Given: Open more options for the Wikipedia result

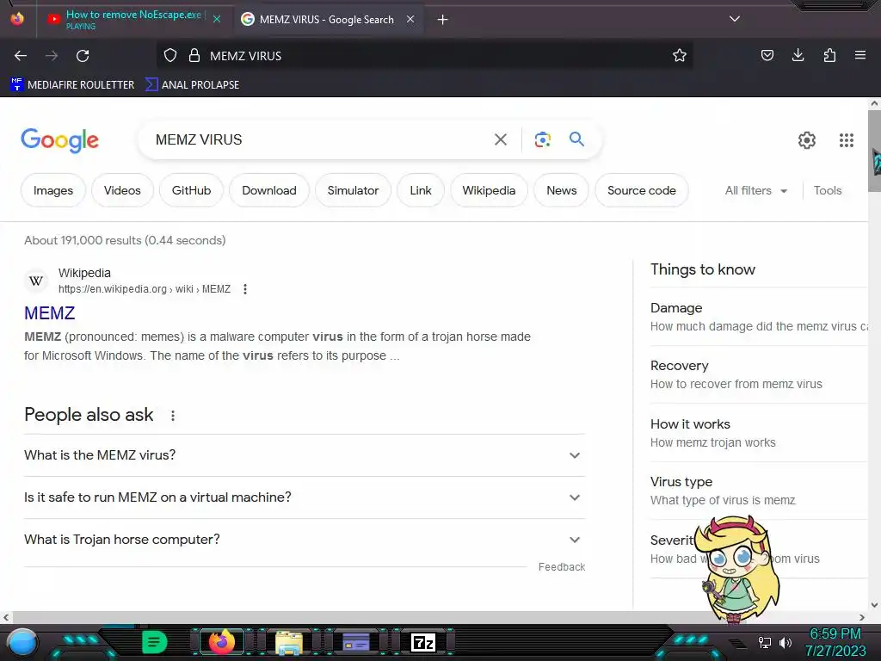Looking at the screenshot, I should pos(245,289).
